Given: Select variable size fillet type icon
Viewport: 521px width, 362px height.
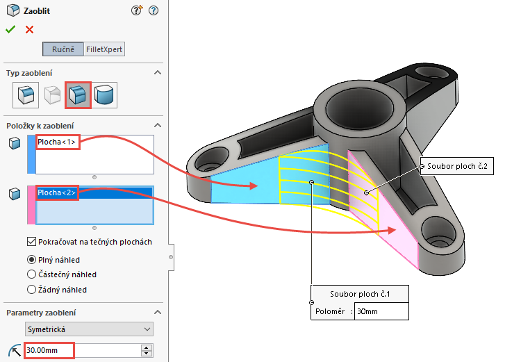Looking at the screenshot, I should click(52, 95).
